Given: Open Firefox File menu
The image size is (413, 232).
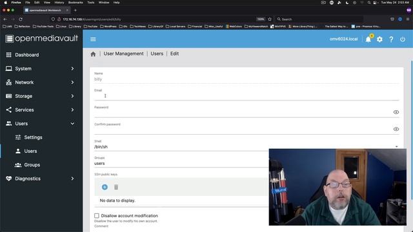Looking at the screenshot, I should [x=28, y=3].
